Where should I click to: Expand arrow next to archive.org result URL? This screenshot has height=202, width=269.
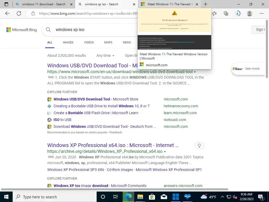click(165, 152)
